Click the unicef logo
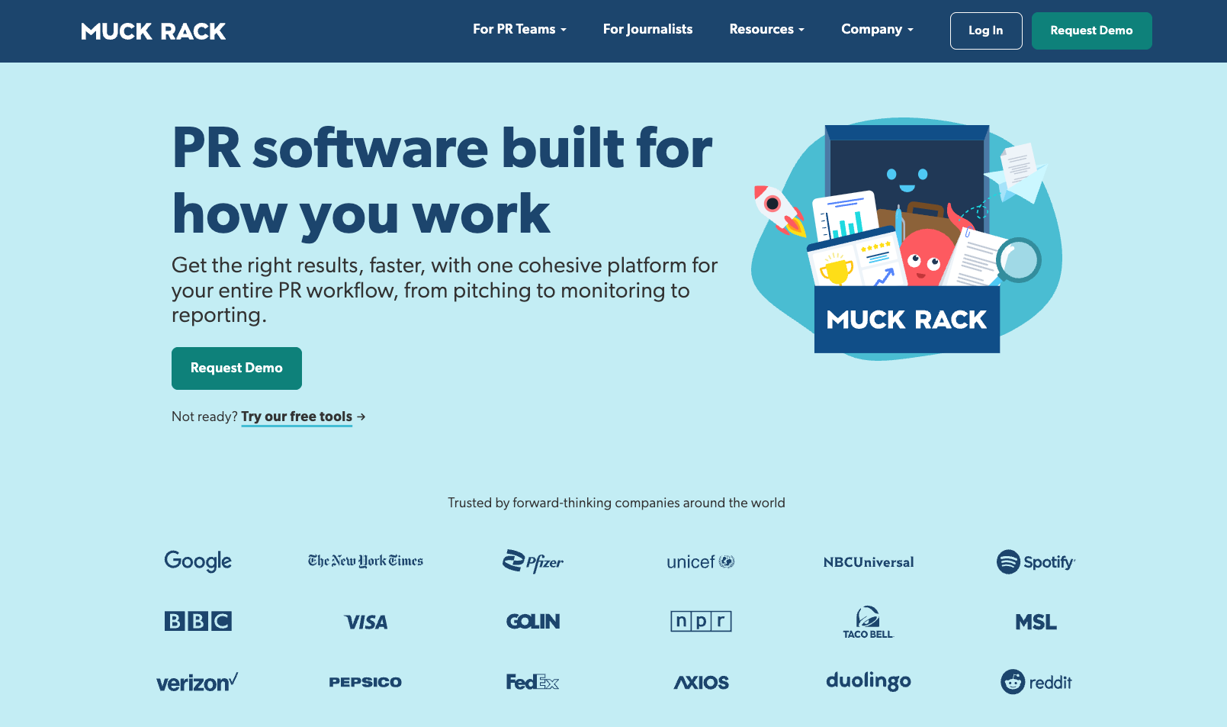 pos(701,562)
